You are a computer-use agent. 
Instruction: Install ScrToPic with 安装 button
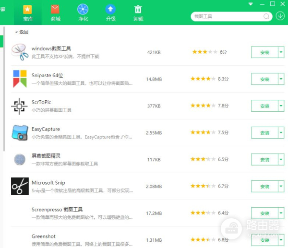[x=264, y=106]
